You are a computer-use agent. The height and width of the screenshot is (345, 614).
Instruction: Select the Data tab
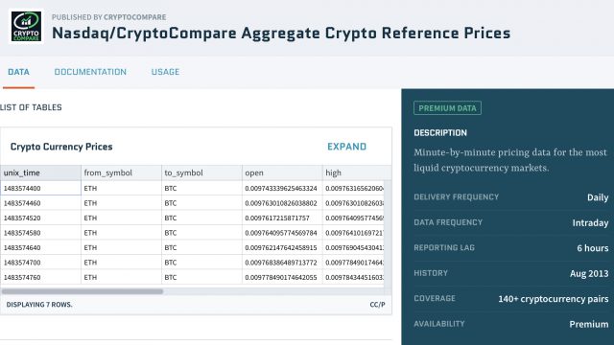[18, 72]
